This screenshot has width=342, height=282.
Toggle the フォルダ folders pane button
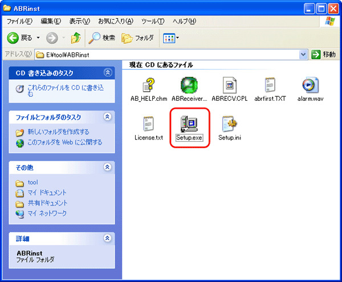coord(138,38)
